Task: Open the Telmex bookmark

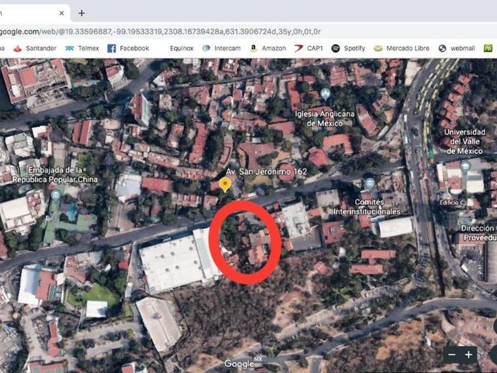Action: pyautogui.click(x=82, y=48)
